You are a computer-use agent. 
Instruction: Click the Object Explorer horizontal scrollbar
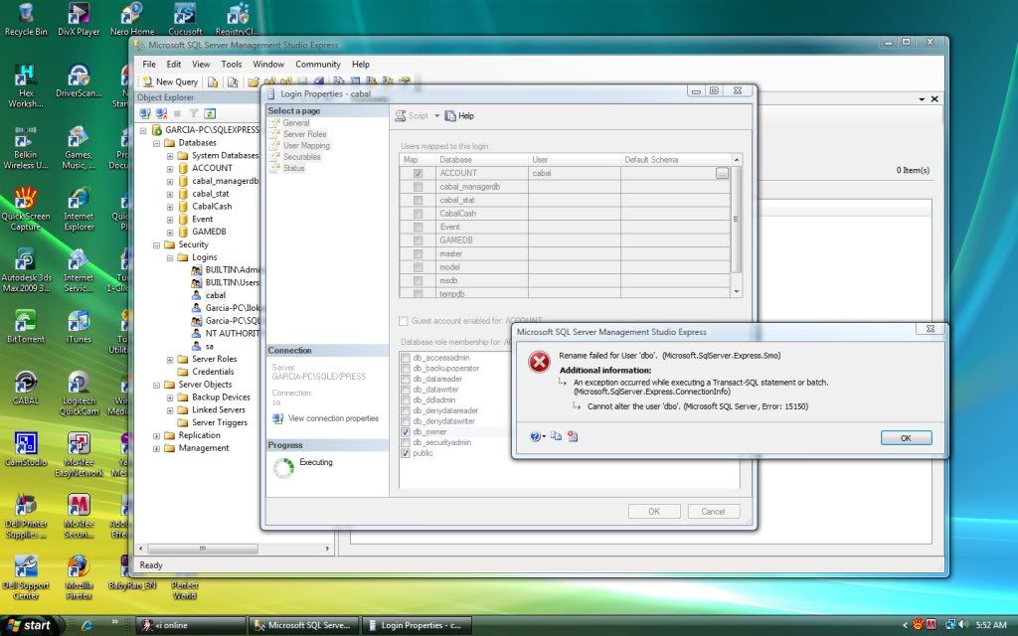click(x=235, y=549)
